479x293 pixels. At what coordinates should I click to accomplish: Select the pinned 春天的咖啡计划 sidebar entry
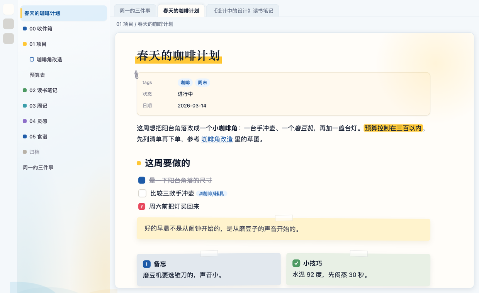64,13
